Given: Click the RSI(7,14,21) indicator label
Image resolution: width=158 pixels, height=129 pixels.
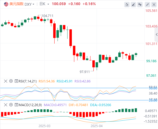Looking at the screenshot, I should [x=28, y=81].
